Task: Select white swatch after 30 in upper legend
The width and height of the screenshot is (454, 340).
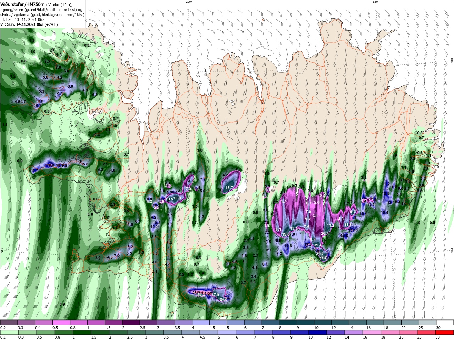Action: pyautogui.click(x=444, y=323)
